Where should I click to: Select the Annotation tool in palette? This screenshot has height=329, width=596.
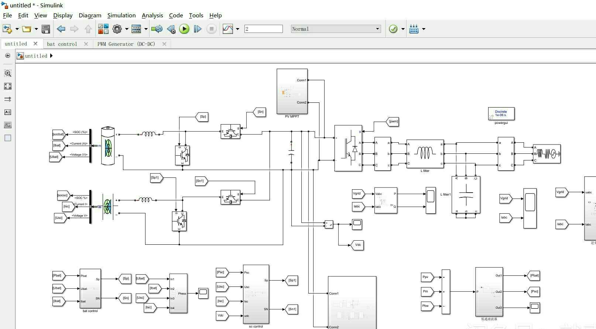pyautogui.click(x=8, y=112)
